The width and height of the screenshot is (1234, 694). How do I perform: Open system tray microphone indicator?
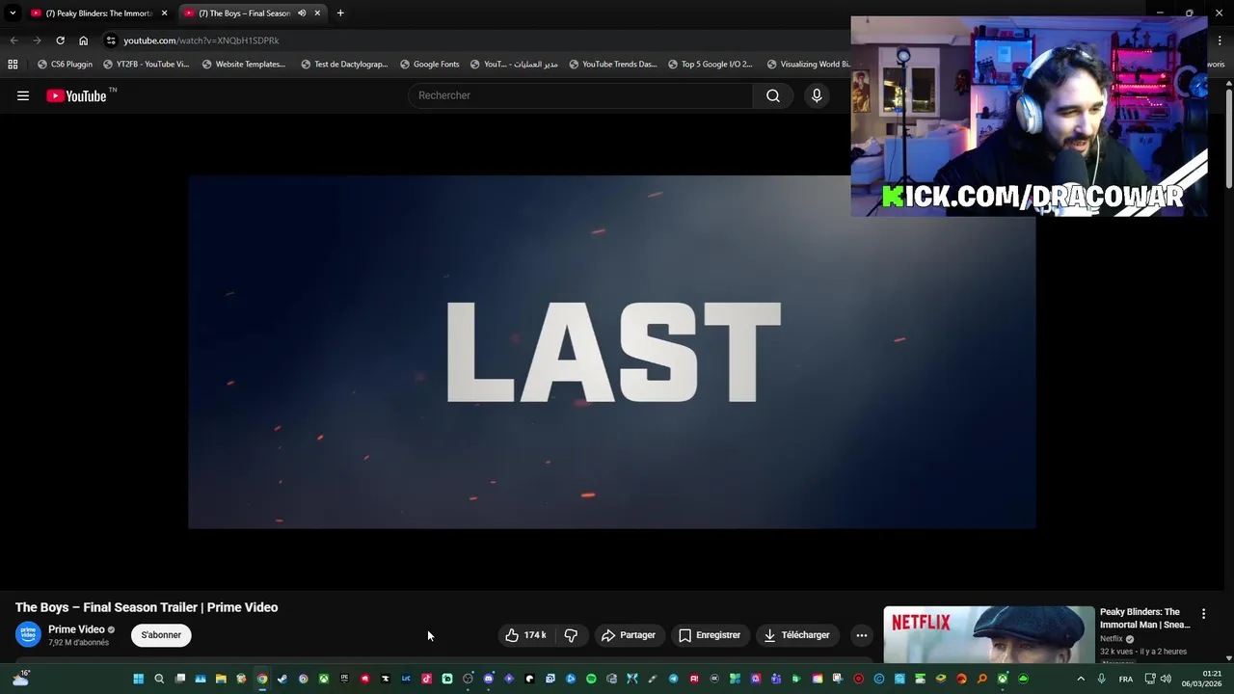(x=1101, y=679)
